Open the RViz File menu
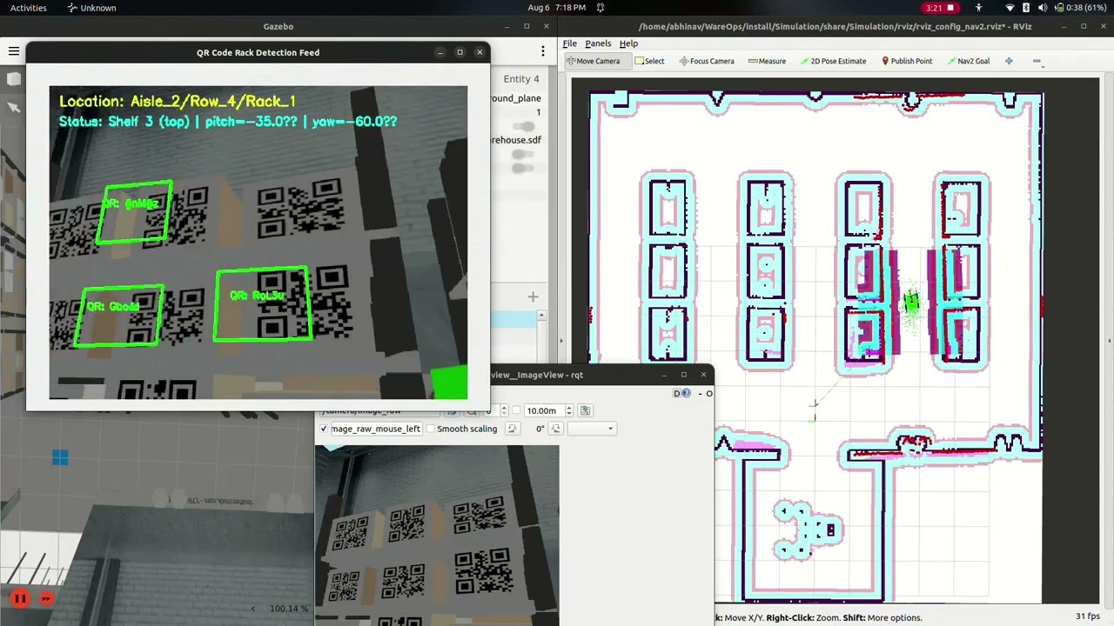This screenshot has width=1114, height=626. coord(569,43)
